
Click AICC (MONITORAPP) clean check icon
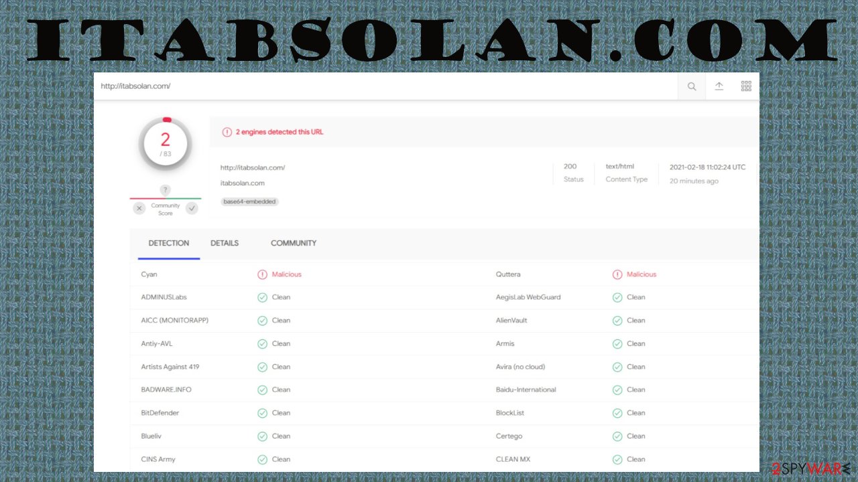(263, 321)
